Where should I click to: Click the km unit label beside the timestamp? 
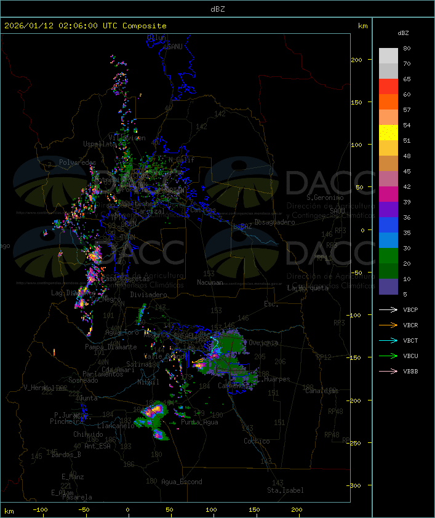362,26
